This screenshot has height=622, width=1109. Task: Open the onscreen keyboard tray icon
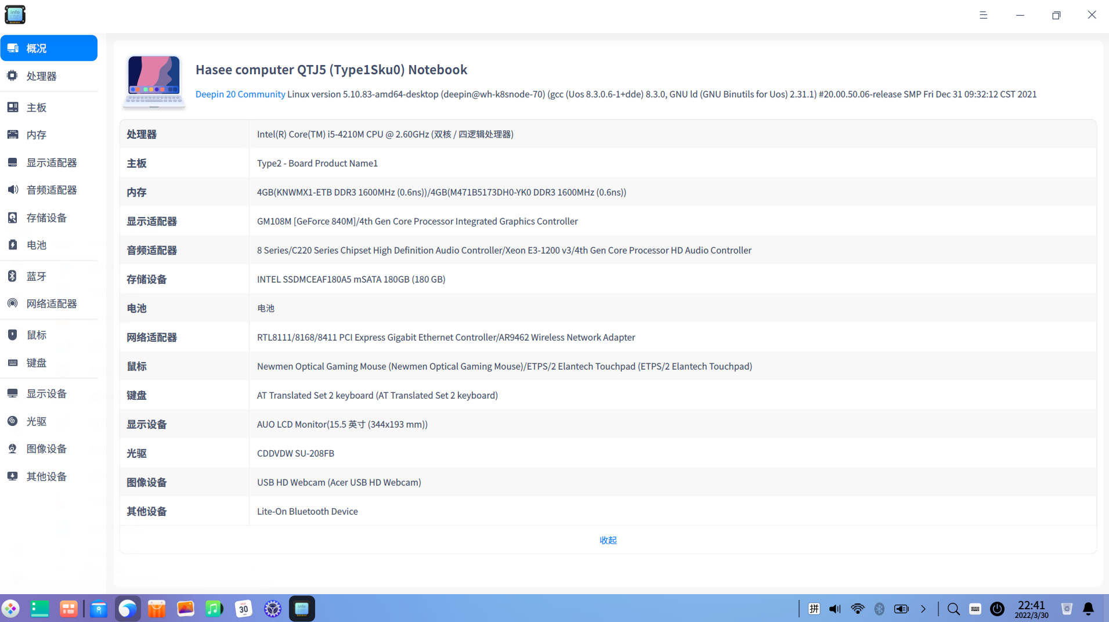976,609
